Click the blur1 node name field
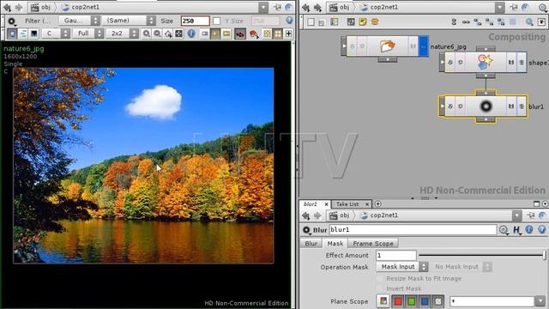Image resolution: width=549 pixels, height=309 pixels. click(413, 230)
